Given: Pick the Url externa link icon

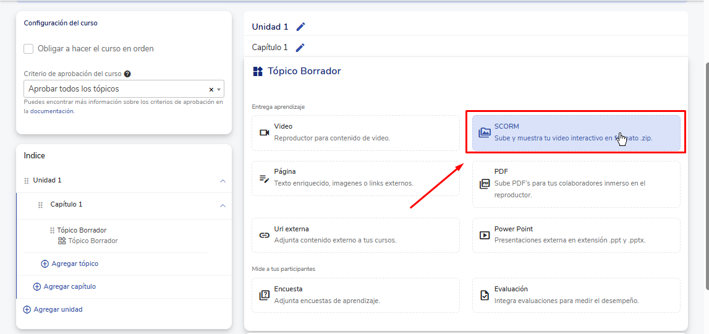Looking at the screenshot, I should coord(265,235).
